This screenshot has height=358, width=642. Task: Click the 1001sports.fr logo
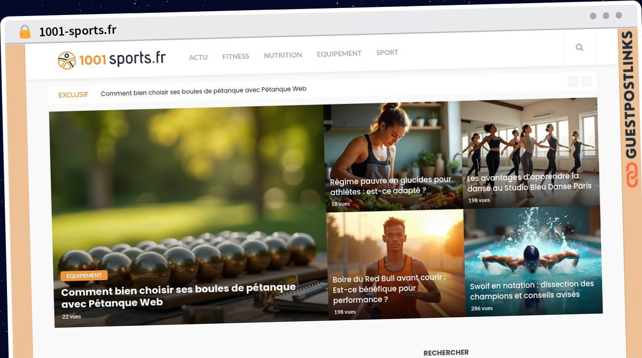point(111,59)
